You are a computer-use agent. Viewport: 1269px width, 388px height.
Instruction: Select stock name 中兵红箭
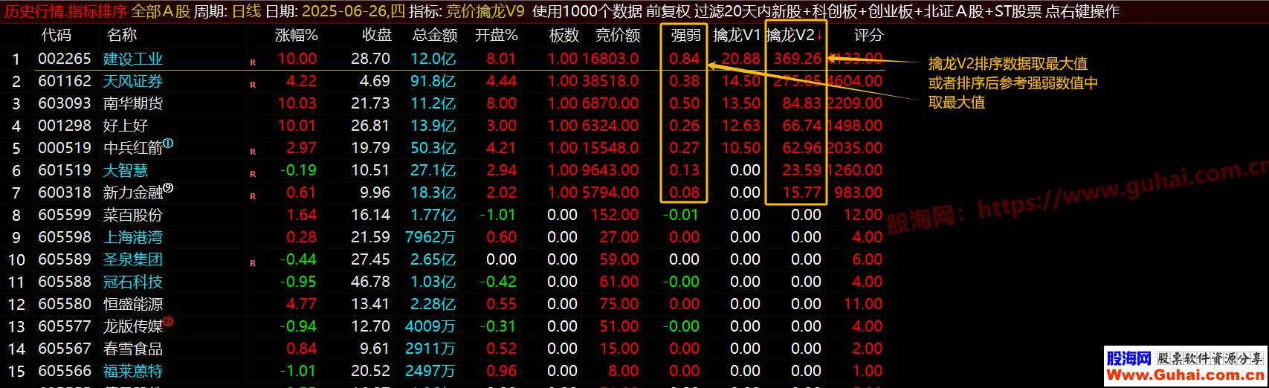tap(133, 148)
